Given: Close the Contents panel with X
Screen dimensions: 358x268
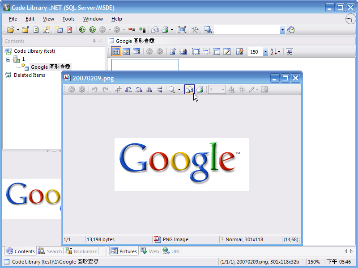Looking at the screenshot, I should coord(100,41).
